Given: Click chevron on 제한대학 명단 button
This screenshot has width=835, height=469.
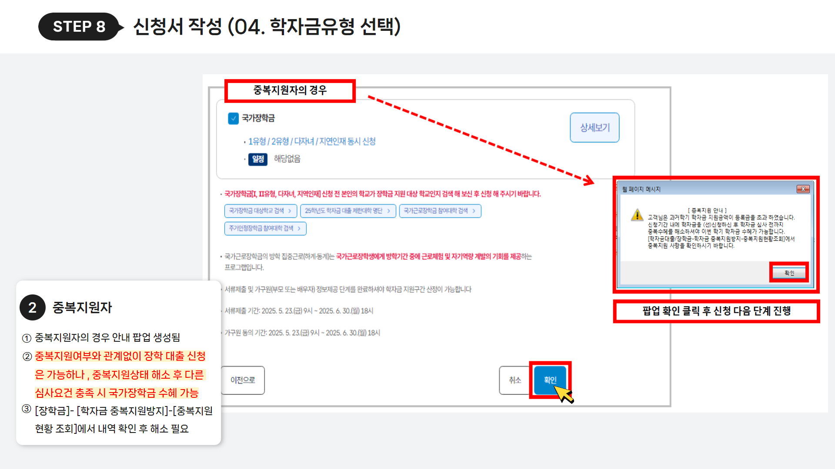Looking at the screenshot, I should coord(389,211).
